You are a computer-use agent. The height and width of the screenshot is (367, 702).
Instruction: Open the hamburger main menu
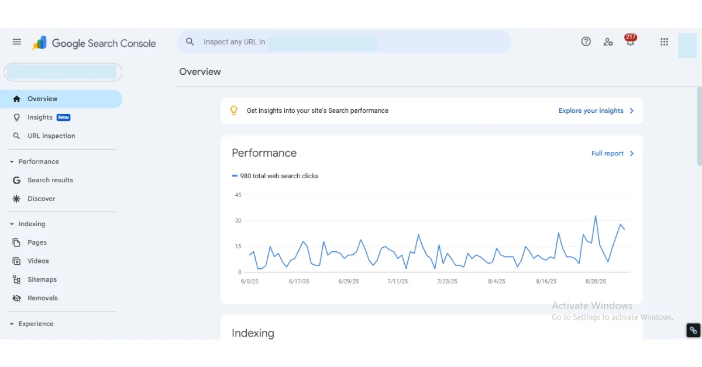(x=17, y=42)
